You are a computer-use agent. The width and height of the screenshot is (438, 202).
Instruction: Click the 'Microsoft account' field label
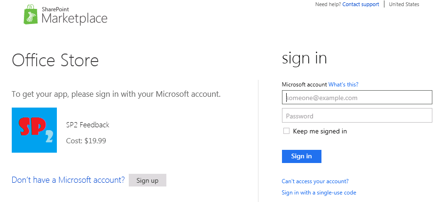304,85
